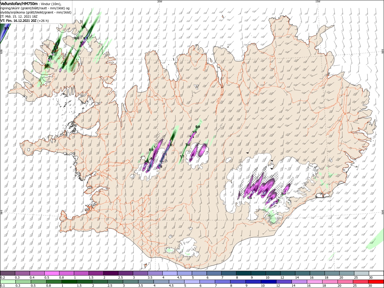Click the 0.1 label in the bottom legend row
The height and width of the screenshot is (288, 384).
[3, 286]
